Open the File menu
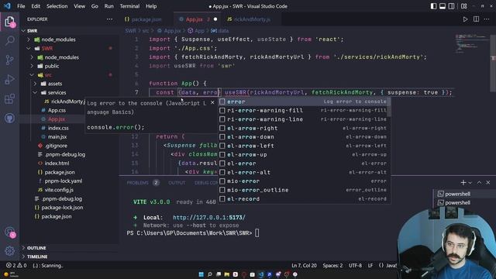The height and width of the screenshot is (279, 496). click(x=21, y=6)
